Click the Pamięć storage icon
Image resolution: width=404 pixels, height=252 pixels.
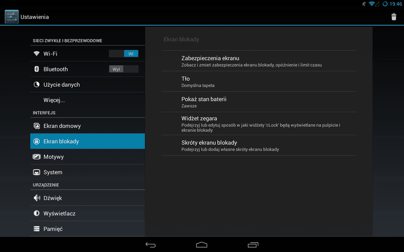coord(37,229)
